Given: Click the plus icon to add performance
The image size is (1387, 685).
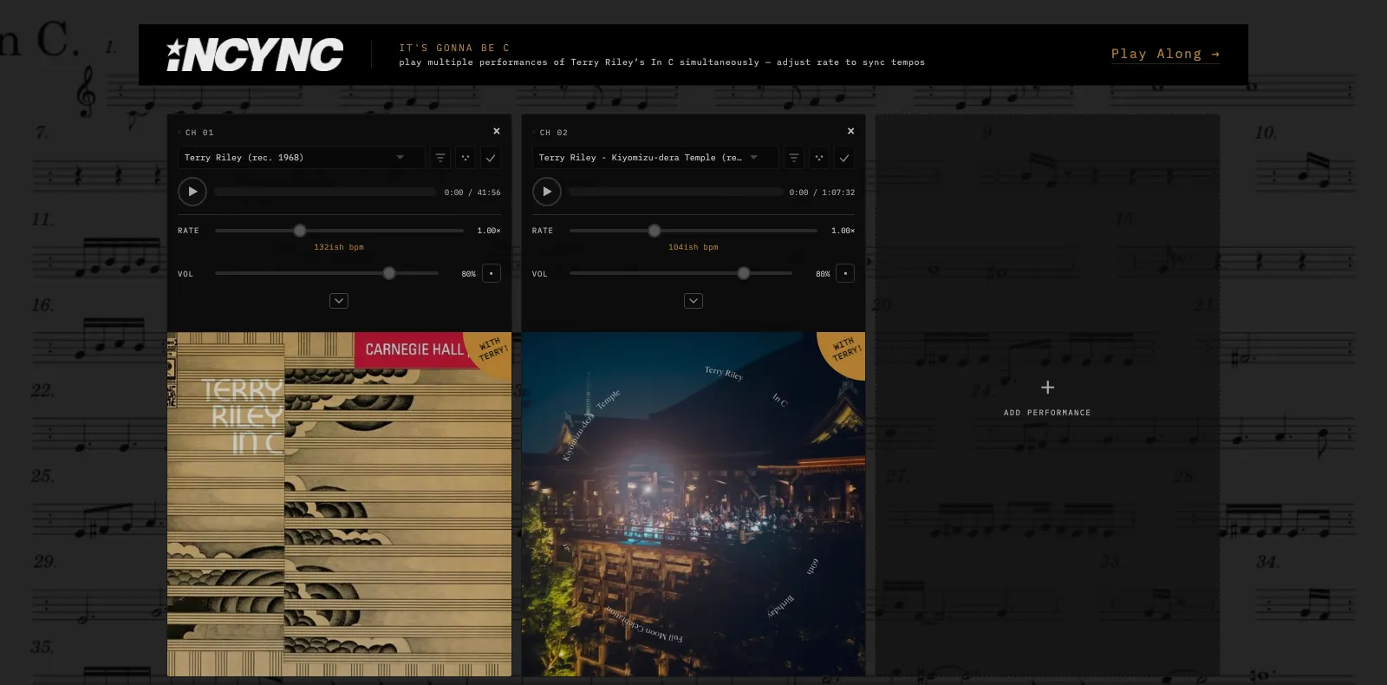Looking at the screenshot, I should [1047, 387].
